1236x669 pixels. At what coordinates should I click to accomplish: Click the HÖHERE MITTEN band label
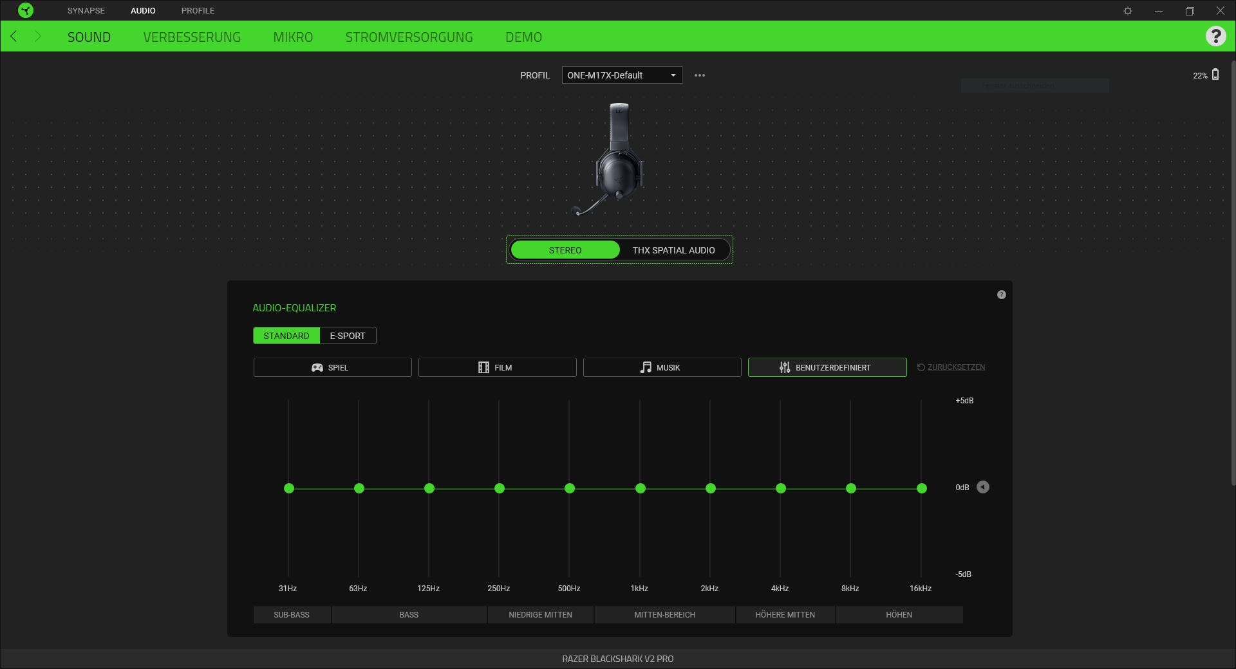[785, 615]
